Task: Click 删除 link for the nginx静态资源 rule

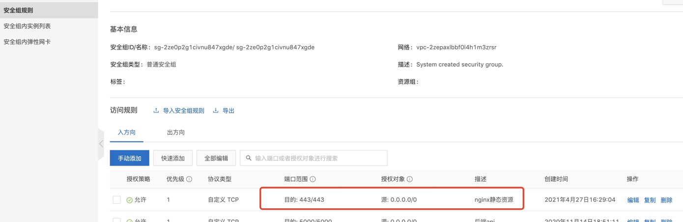Action: (x=666, y=200)
